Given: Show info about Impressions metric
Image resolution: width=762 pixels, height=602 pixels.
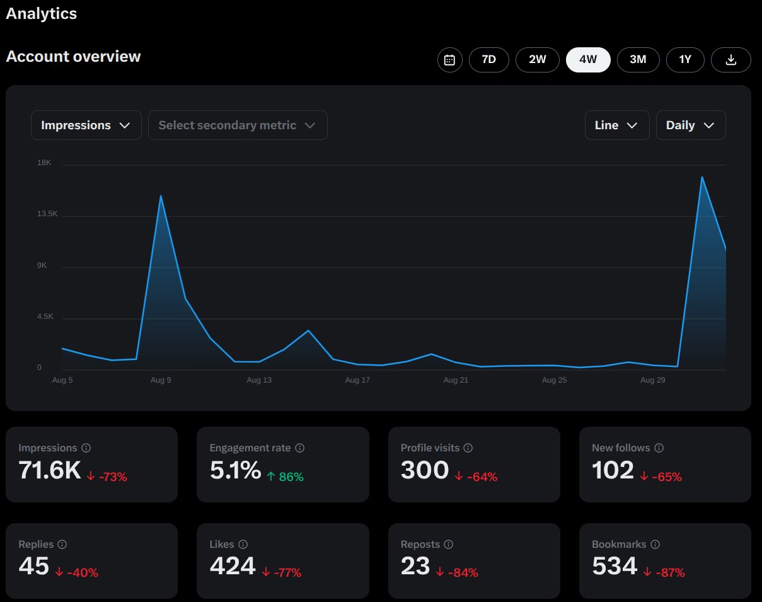Looking at the screenshot, I should [x=86, y=448].
